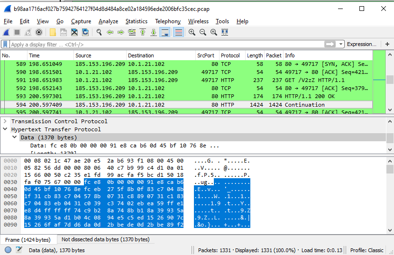Select packet 594 Continuation row
The height and width of the screenshot is (255, 394).
click(186, 105)
